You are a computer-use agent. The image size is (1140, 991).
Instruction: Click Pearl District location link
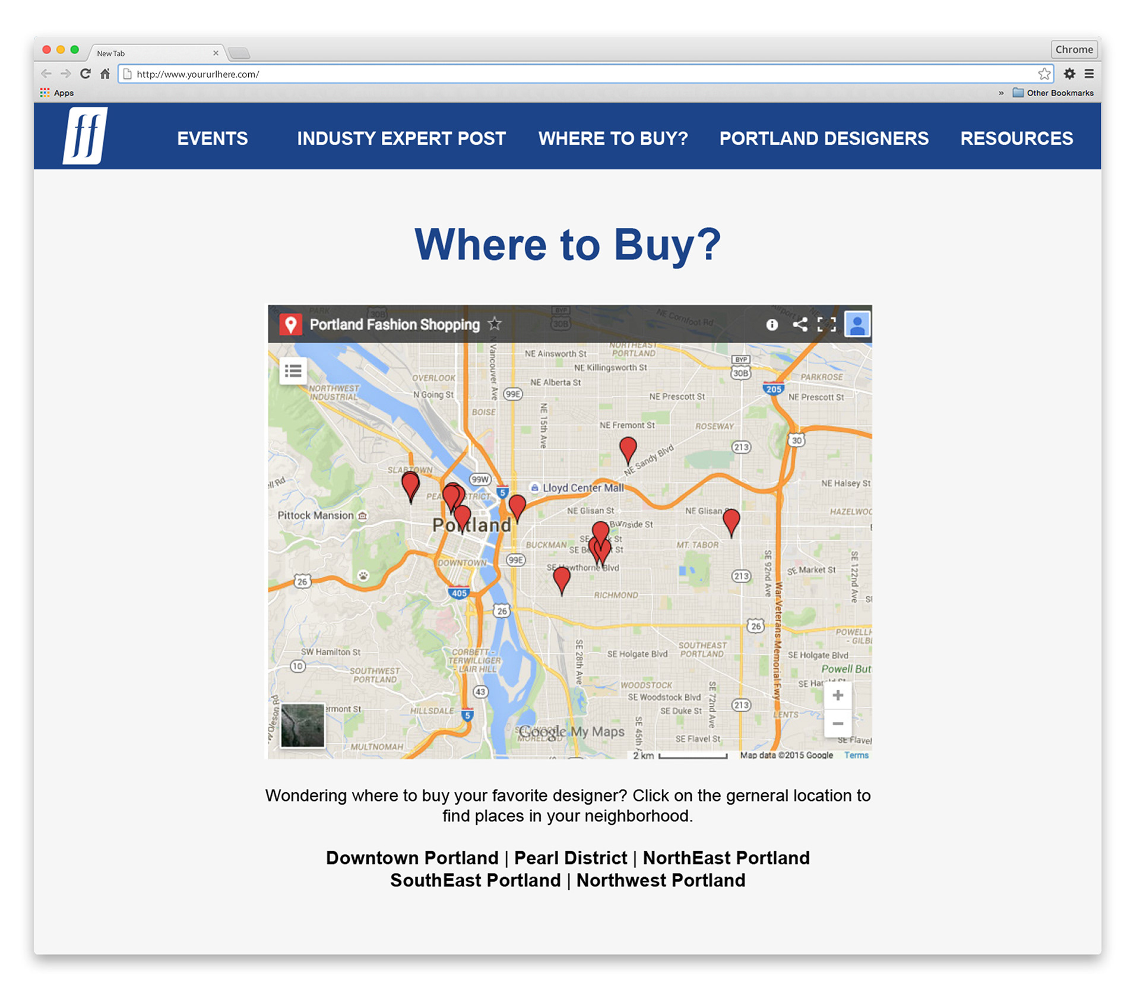coord(570,858)
